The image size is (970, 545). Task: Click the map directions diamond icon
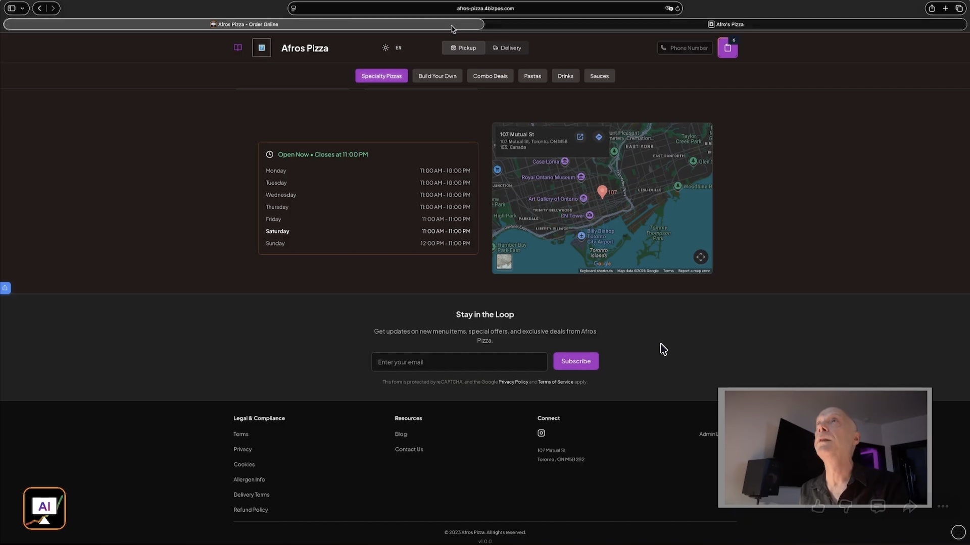[x=599, y=137]
